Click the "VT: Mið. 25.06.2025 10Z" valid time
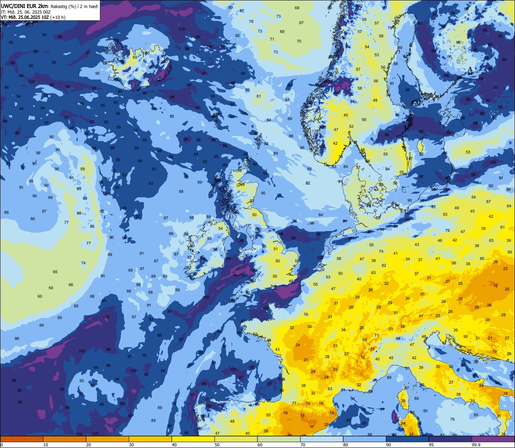This screenshot has height=448, width=515. click(x=24, y=17)
